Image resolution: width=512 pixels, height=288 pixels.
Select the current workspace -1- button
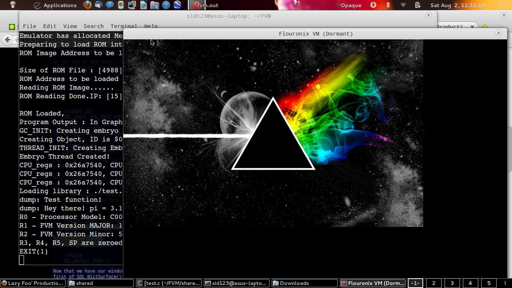(415, 283)
